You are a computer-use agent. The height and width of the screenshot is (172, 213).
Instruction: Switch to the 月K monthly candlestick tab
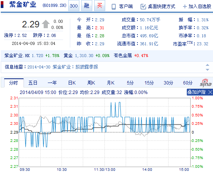[x=110, y=83]
